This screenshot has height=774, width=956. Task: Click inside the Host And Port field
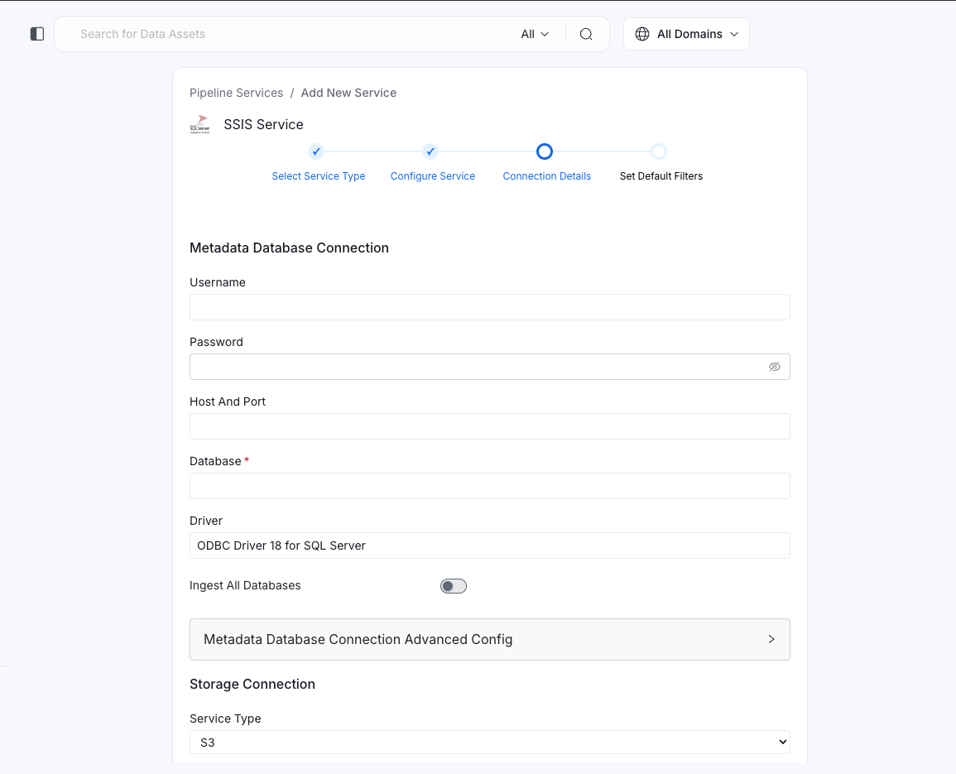(489, 426)
